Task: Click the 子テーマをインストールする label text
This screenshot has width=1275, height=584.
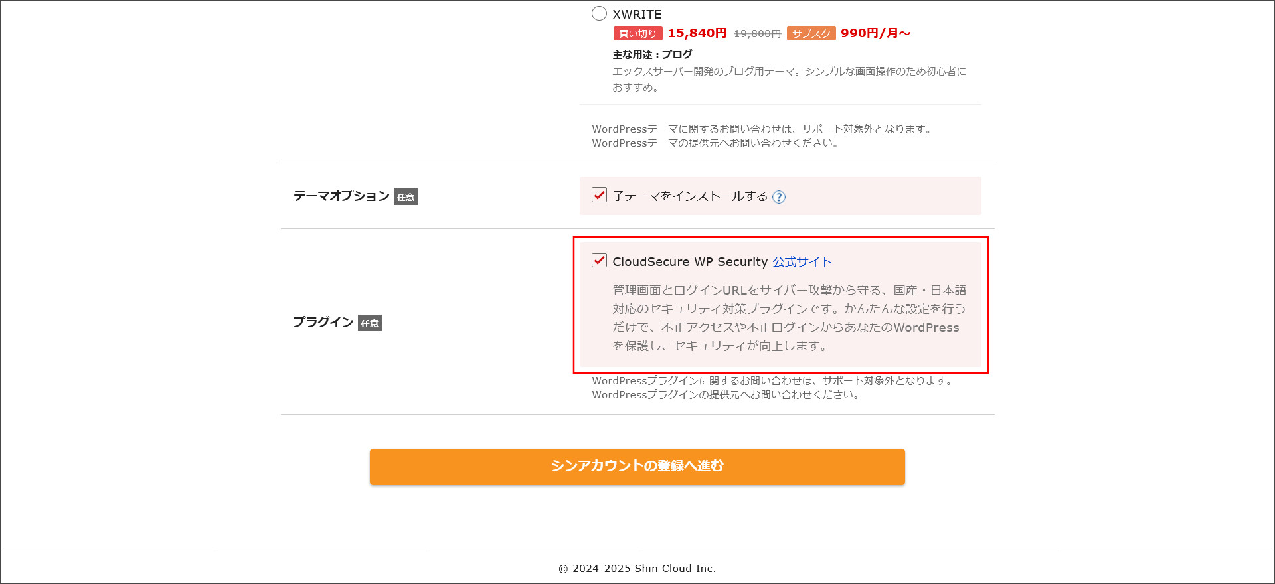Action: coord(690,196)
